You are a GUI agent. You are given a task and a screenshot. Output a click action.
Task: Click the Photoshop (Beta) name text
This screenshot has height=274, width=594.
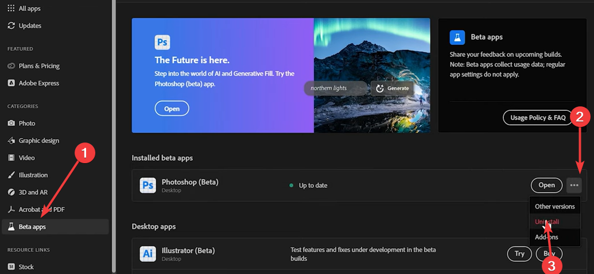point(190,182)
